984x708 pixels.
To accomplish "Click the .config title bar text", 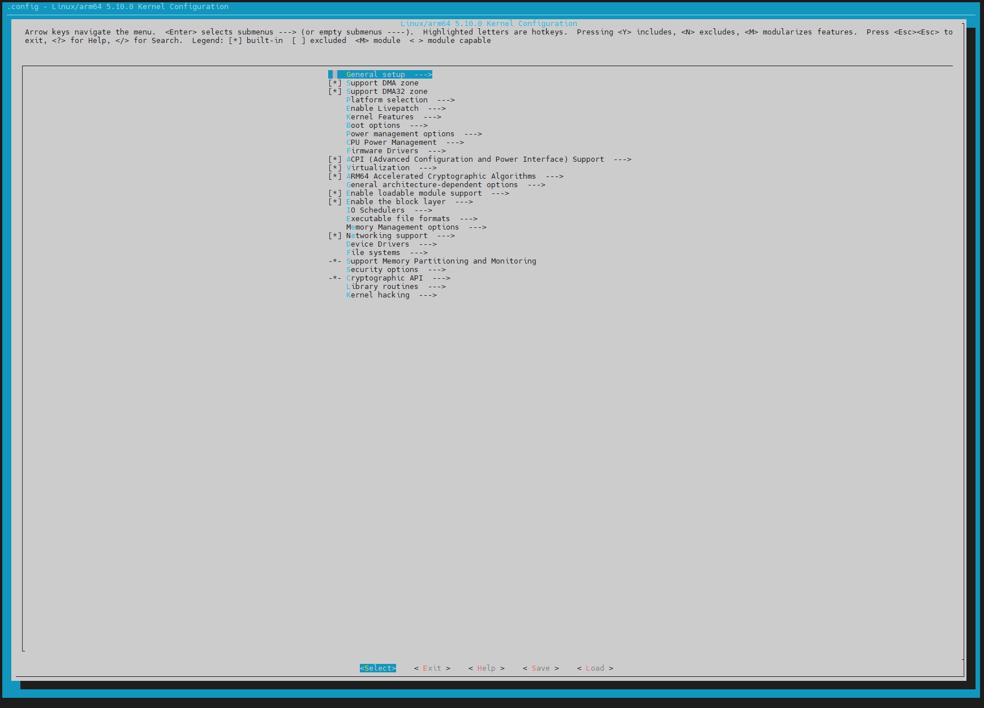I will click(118, 7).
